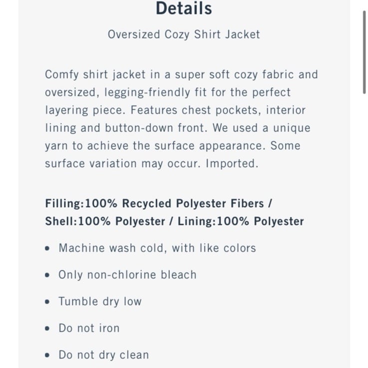Viewport: 368px width, 368px height.
Task: Click the 'Comfy shirt jacket' opening words
Action: tap(95, 74)
